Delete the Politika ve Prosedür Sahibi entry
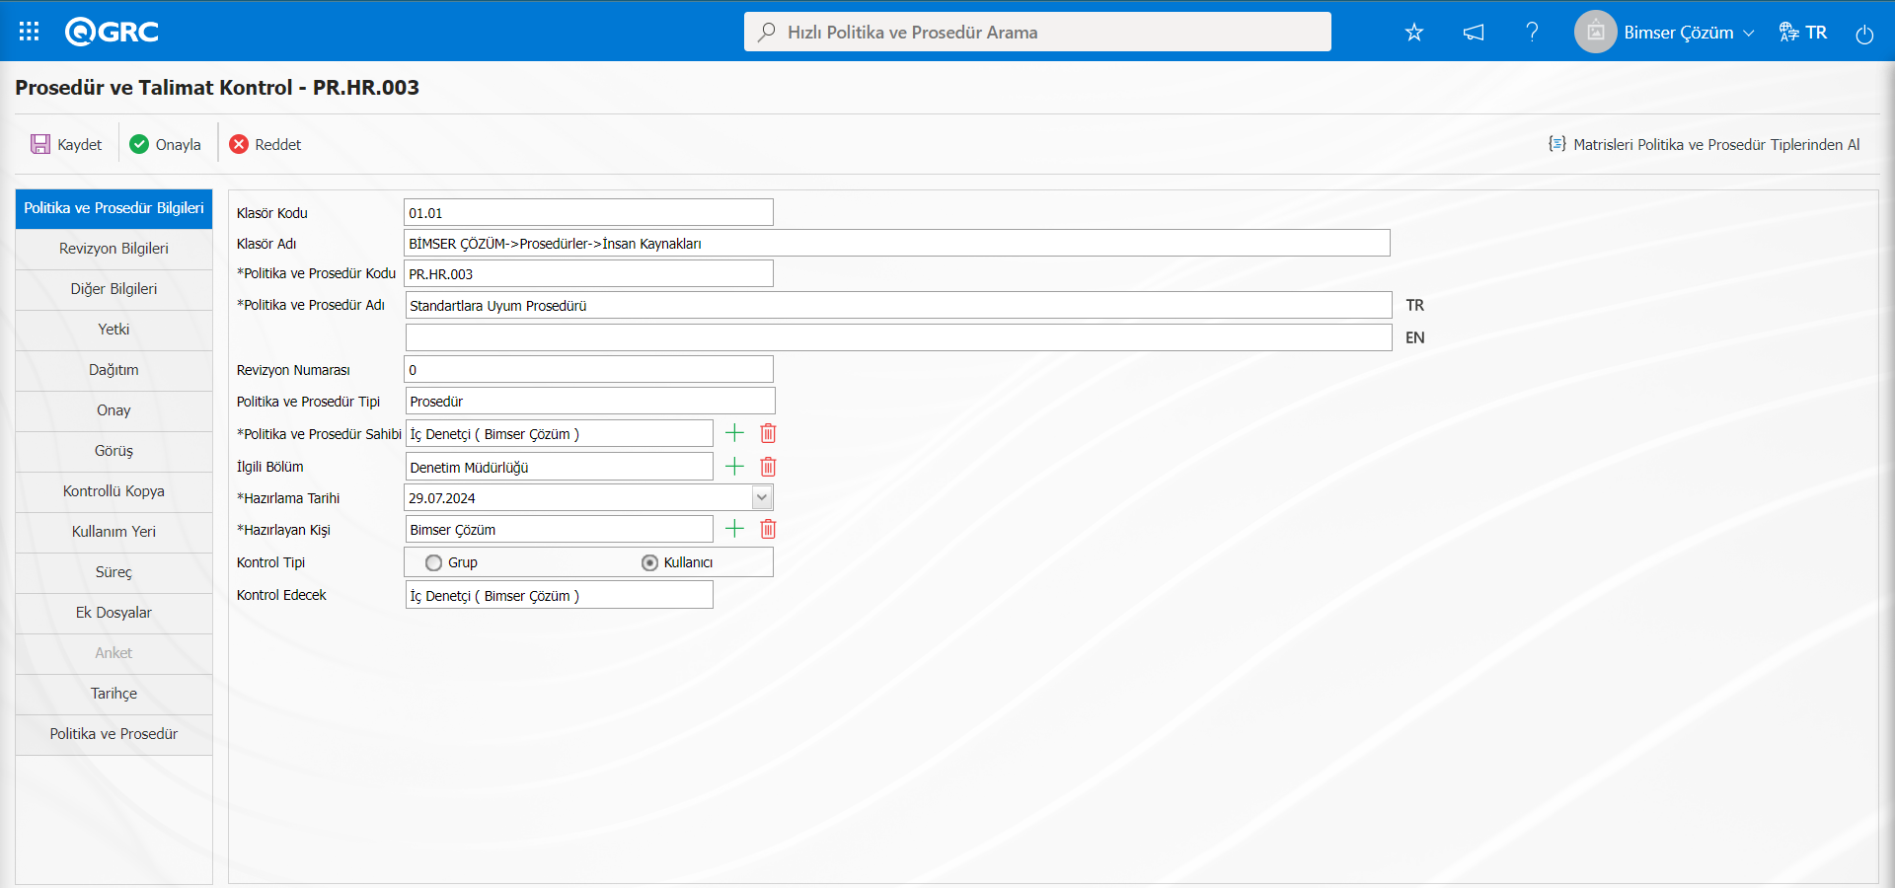The height and width of the screenshot is (888, 1895). point(768,433)
